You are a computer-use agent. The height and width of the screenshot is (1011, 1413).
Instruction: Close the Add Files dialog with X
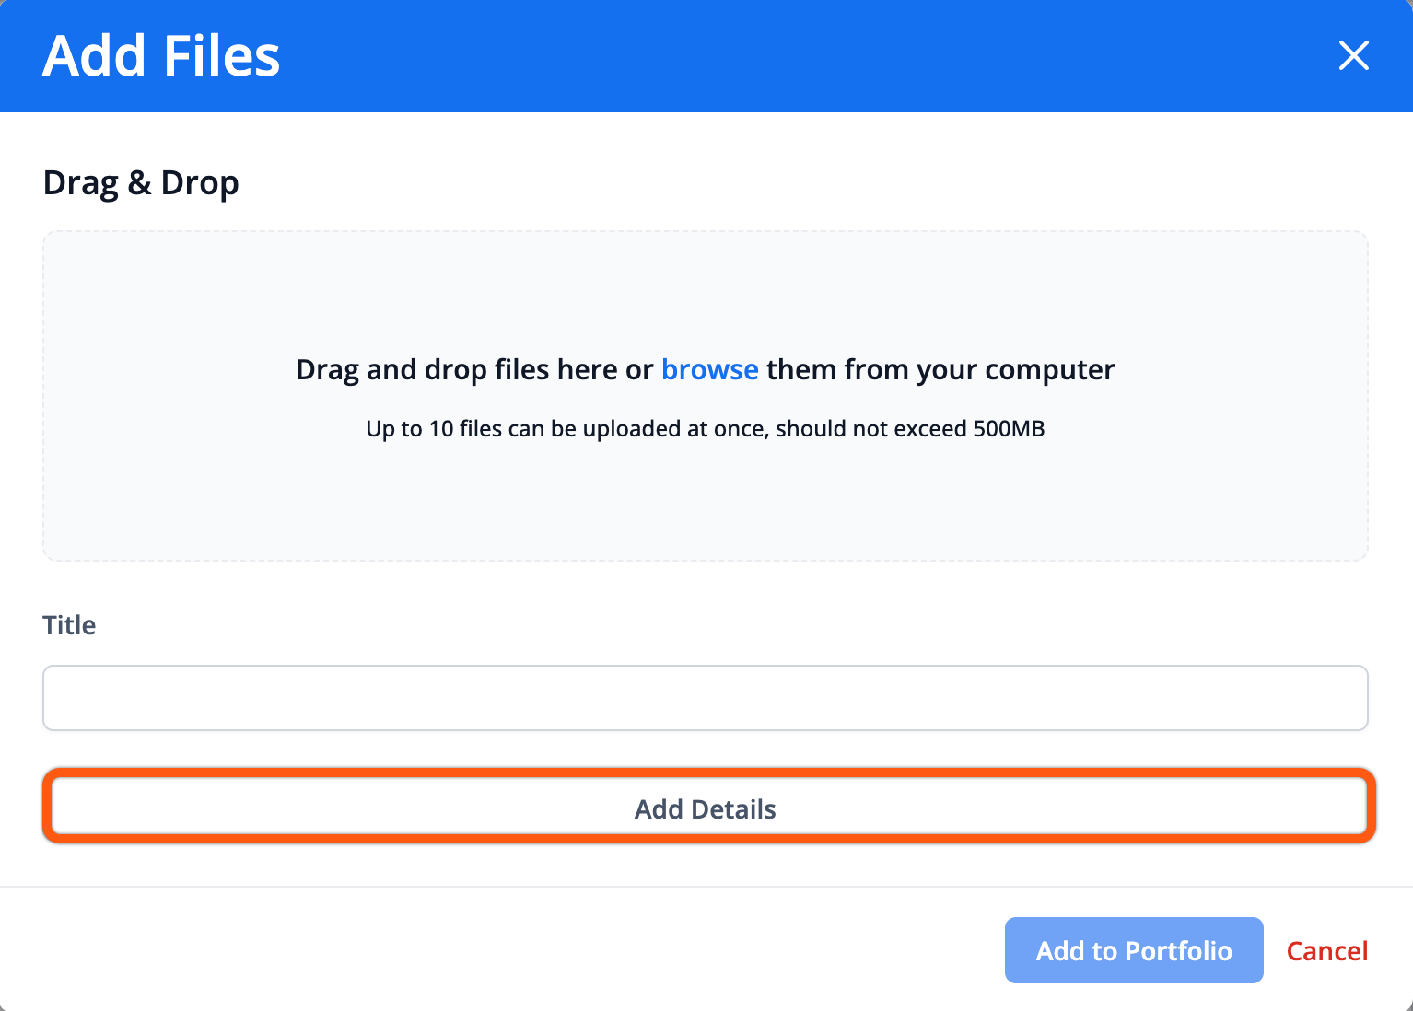1353,55
